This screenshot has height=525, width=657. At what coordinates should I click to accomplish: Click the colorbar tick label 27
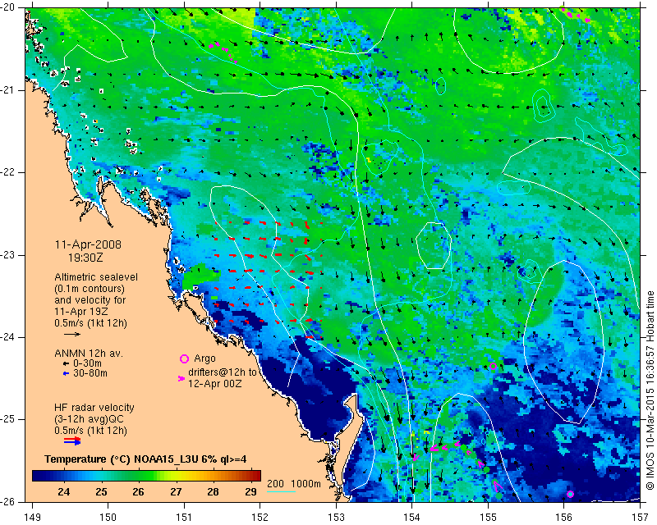pyautogui.click(x=176, y=491)
